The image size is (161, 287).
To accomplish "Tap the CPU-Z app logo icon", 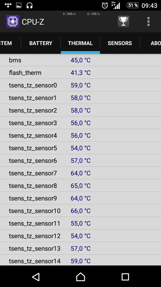I will 13,22.
